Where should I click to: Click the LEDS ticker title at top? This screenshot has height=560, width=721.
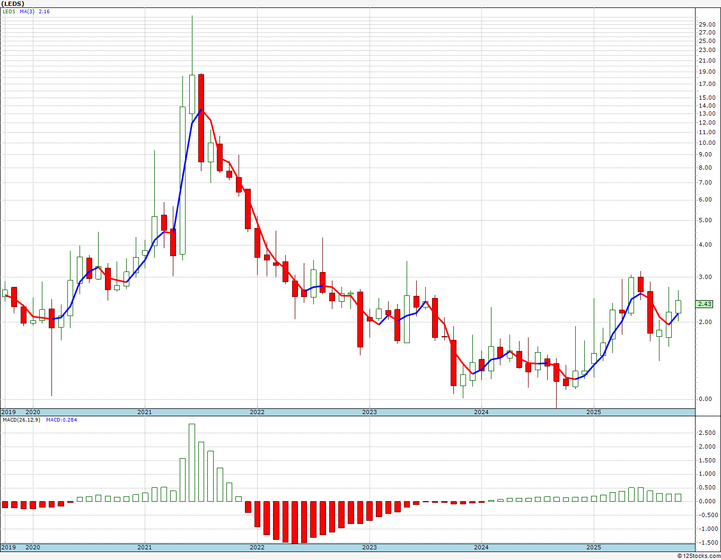(x=13, y=4)
